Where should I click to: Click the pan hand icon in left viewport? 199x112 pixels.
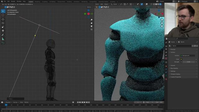(91, 23)
